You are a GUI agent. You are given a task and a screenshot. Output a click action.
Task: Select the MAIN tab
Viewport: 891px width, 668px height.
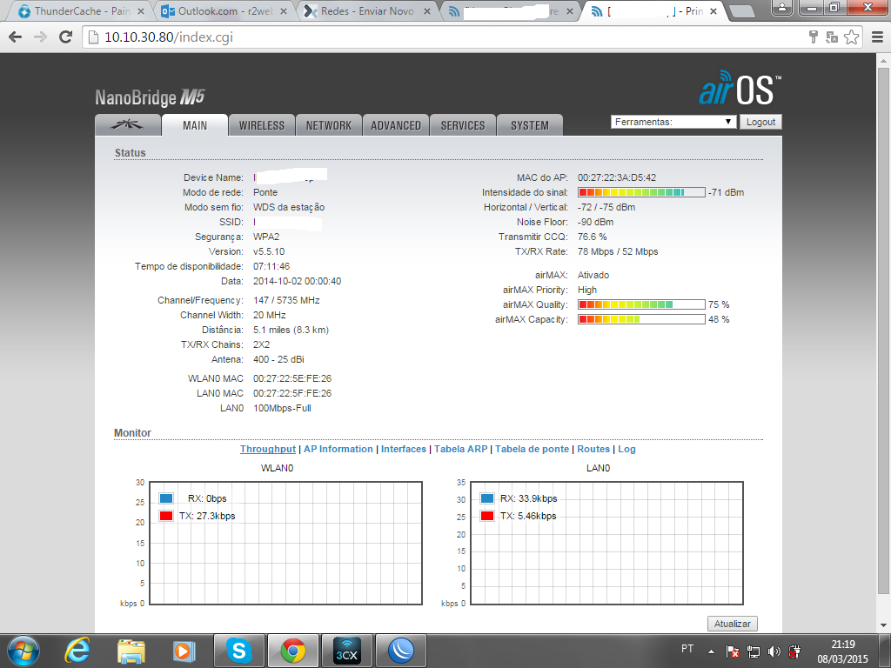pos(195,125)
